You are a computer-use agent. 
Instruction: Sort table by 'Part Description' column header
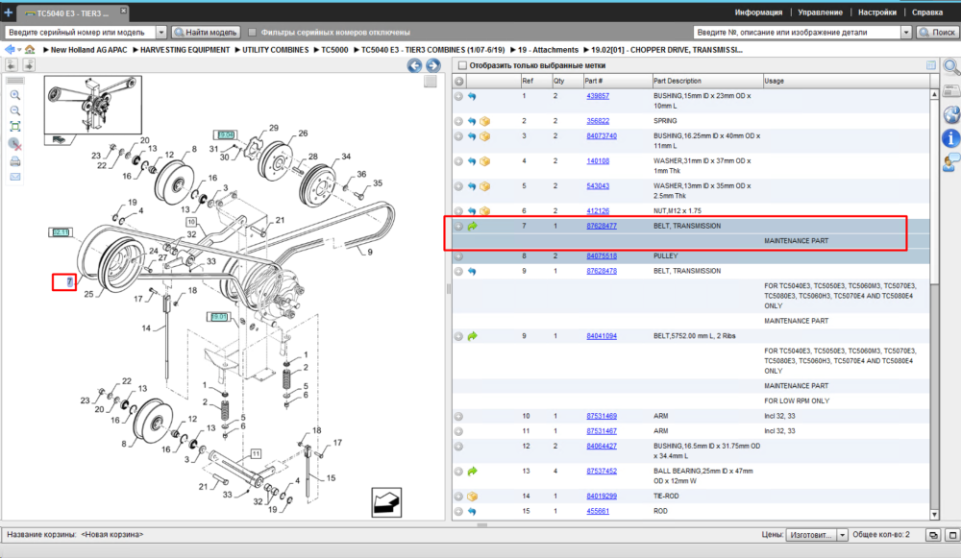706,81
